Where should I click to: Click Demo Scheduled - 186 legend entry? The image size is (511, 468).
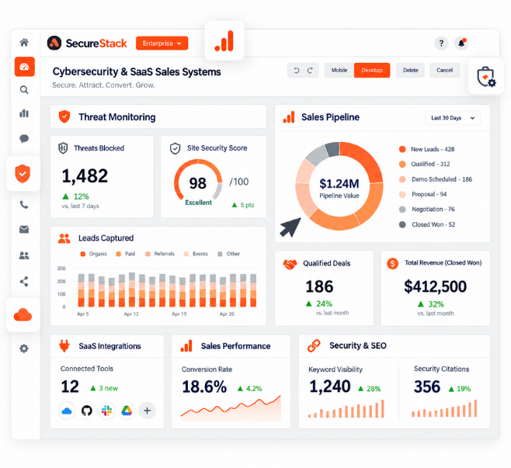tap(436, 179)
